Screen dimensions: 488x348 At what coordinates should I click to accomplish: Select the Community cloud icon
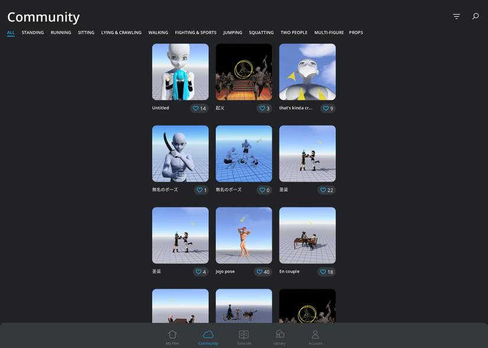coord(208,334)
